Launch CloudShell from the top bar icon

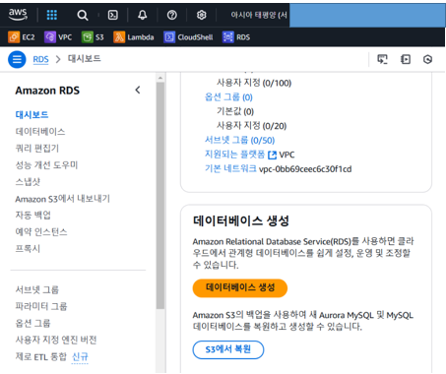click(113, 15)
